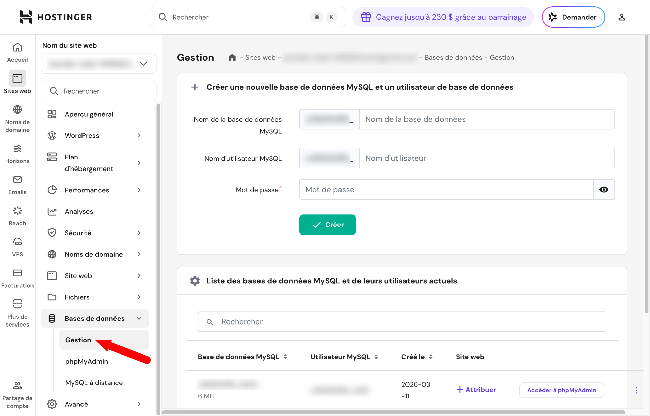650x416 pixels.
Task: Expand the Site web menu
Action: (x=95, y=275)
